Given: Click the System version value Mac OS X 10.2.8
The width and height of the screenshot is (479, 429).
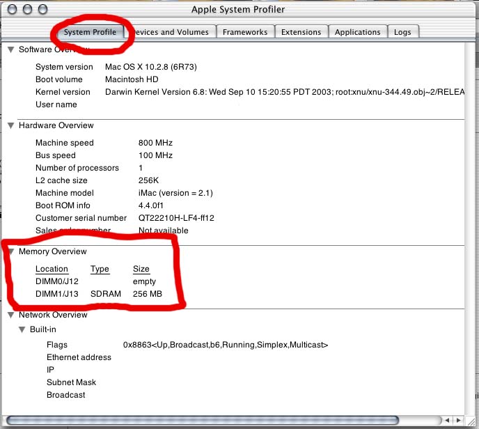Looking at the screenshot, I should [151, 67].
